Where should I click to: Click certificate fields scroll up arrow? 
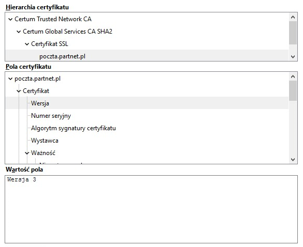tap(293, 76)
